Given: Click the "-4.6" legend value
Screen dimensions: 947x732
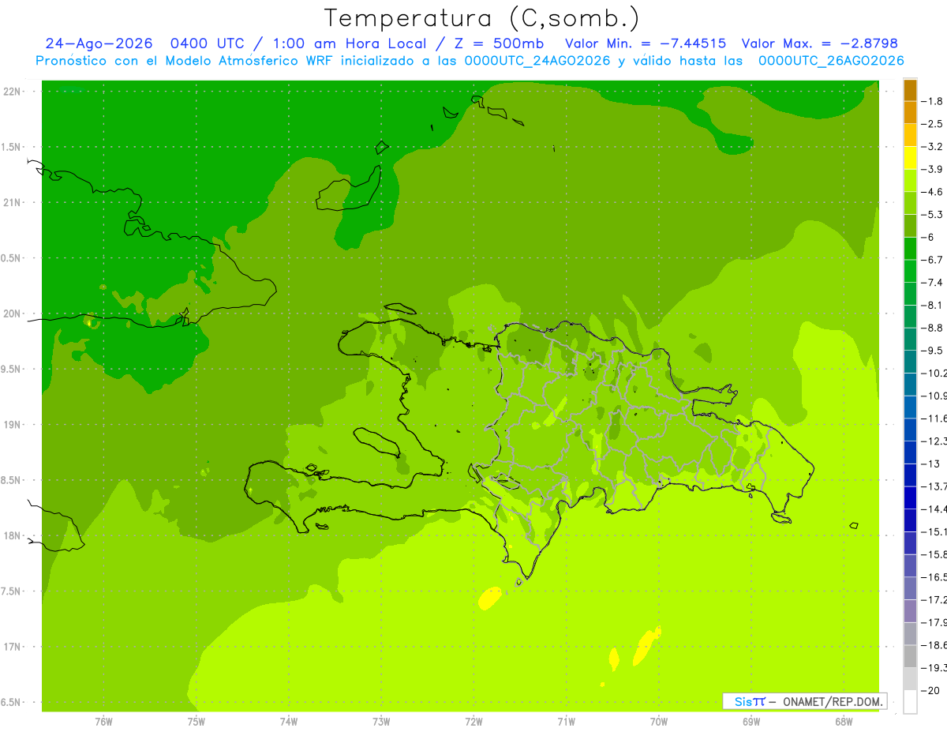Looking at the screenshot, I should click(x=932, y=192).
